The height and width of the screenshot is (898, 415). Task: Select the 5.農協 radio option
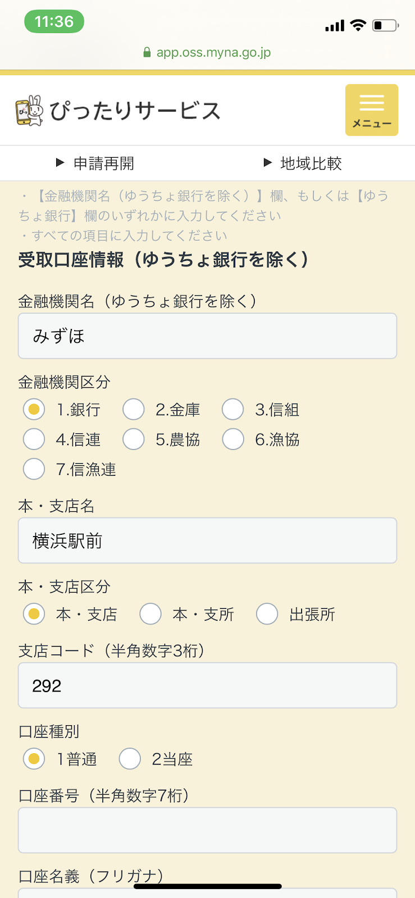tap(134, 439)
